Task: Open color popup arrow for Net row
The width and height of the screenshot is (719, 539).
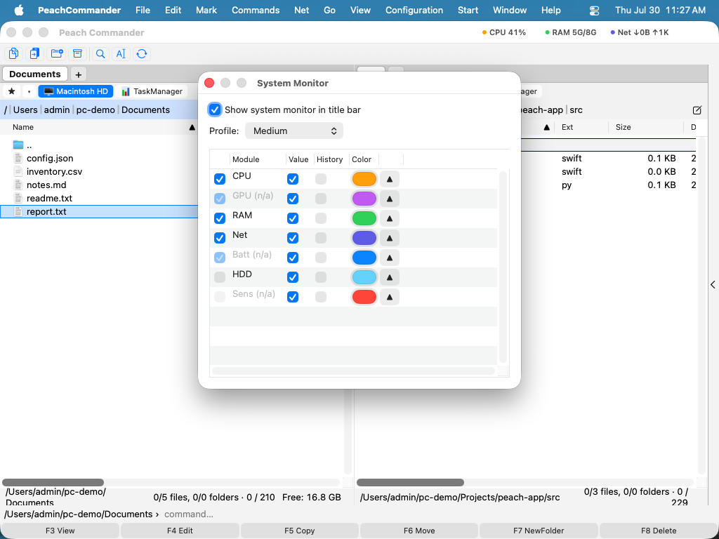Action: 389,239
